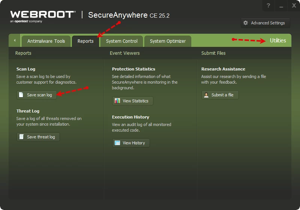Click the Scan Log heading
Viewport: 300px width, 210px height.
coord(26,69)
